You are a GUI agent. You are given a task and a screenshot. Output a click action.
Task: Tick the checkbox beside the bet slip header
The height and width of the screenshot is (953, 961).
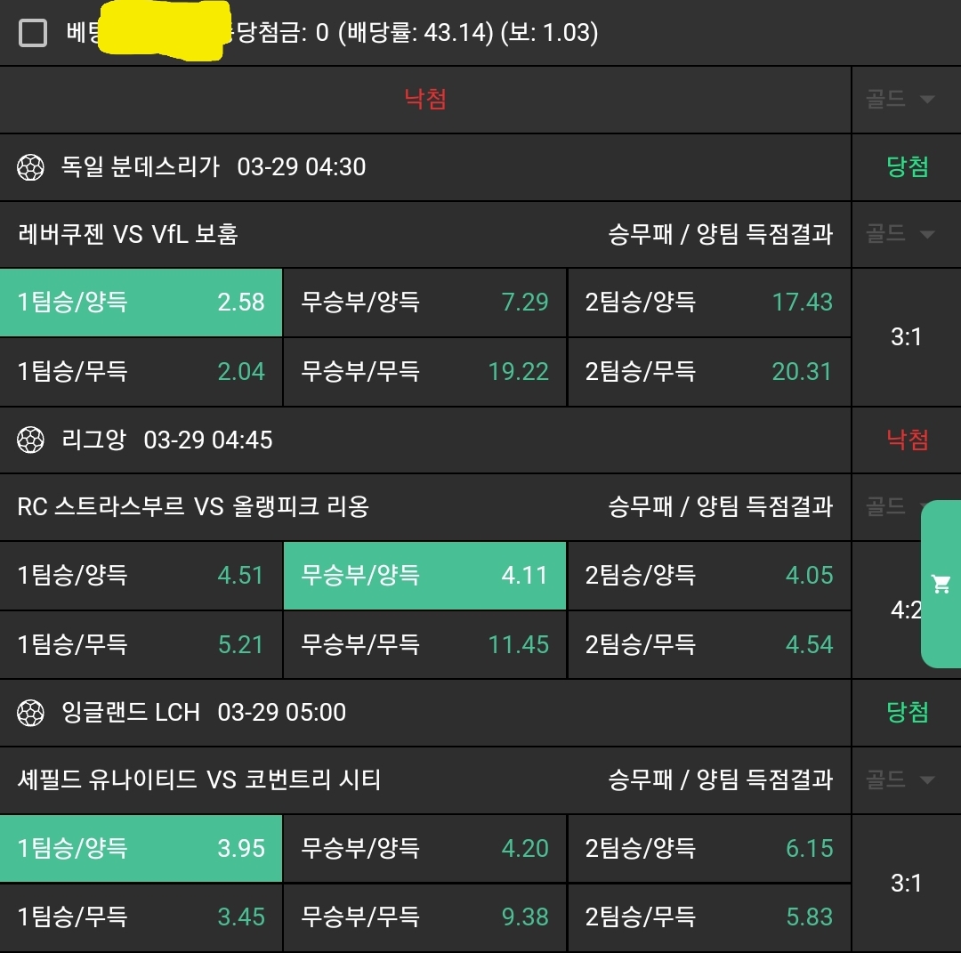33,34
